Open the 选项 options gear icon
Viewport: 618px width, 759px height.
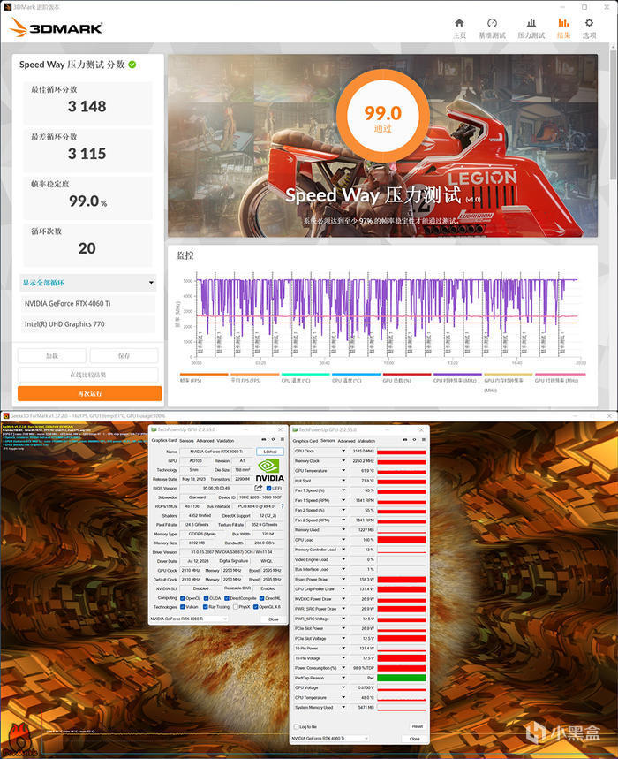pyautogui.click(x=589, y=23)
